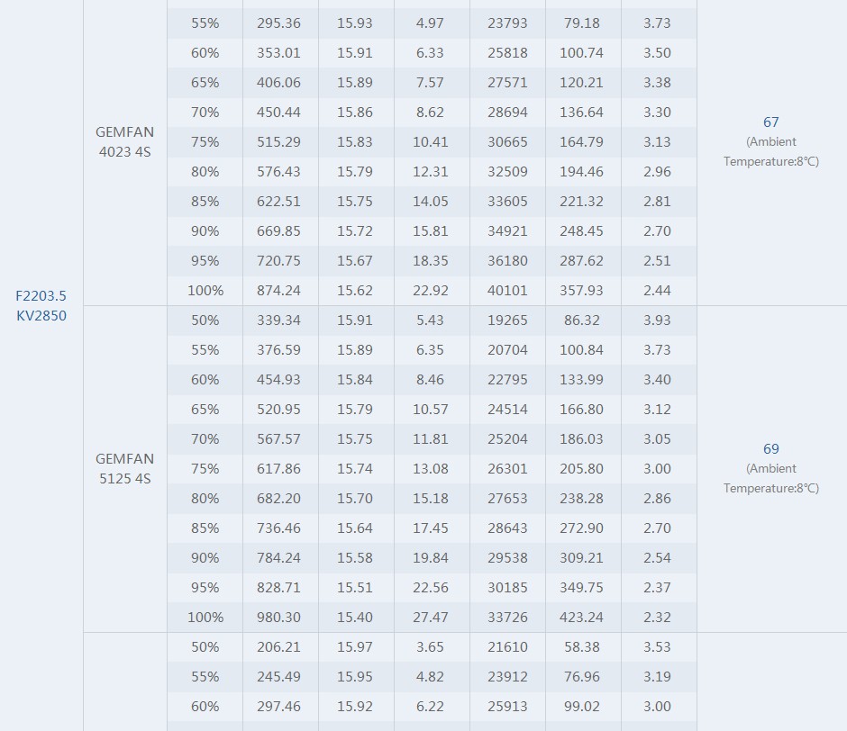Click the 67 temperature value
The width and height of the screenshot is (847, 731).
[x=770, y=122]
